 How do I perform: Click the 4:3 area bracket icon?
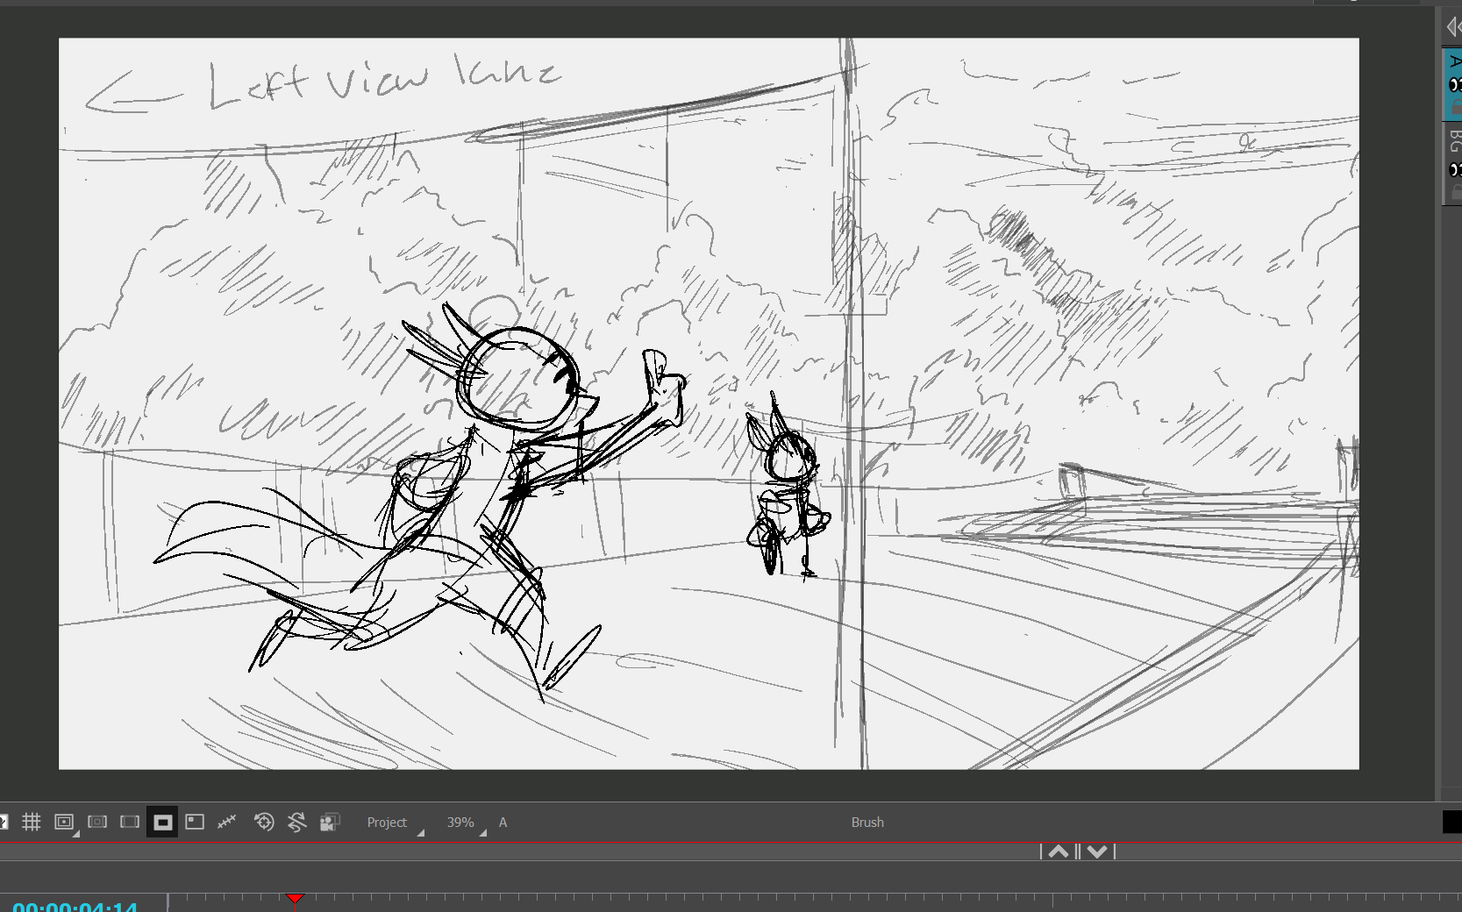(130, 822)
